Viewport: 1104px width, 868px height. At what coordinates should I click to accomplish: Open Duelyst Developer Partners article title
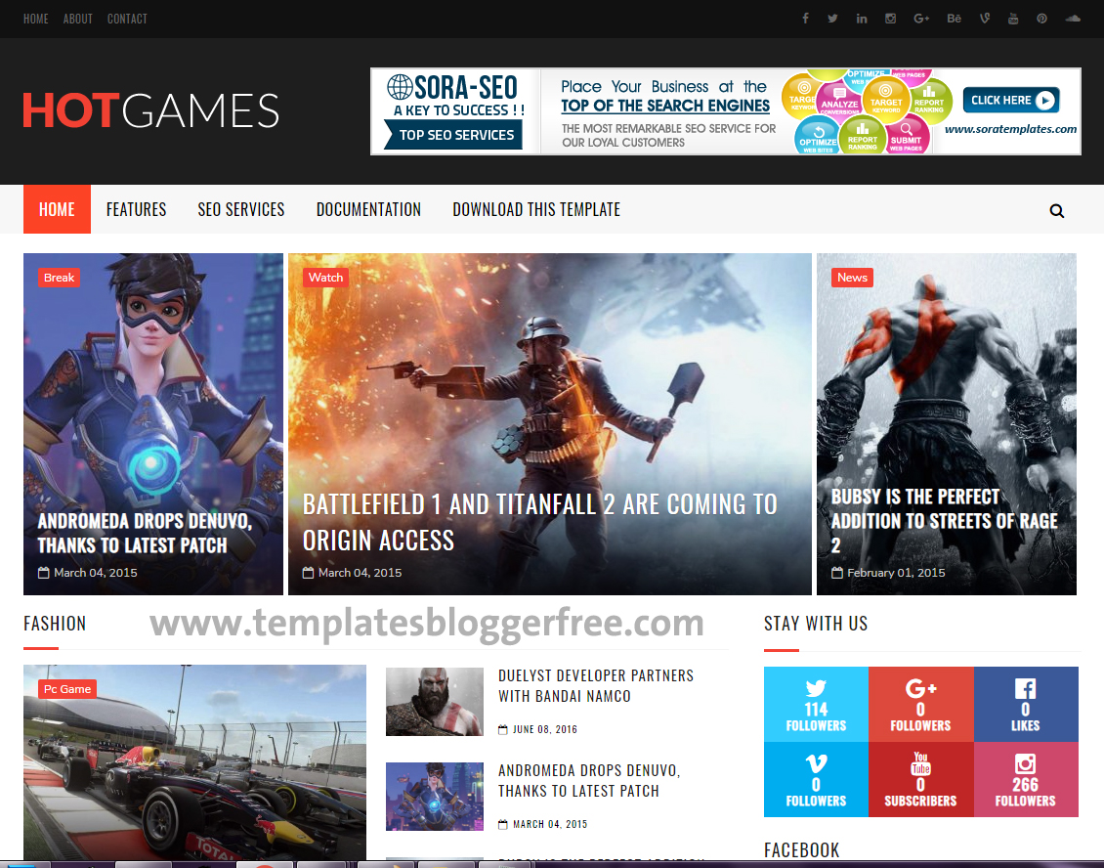[x=596, y=685]
